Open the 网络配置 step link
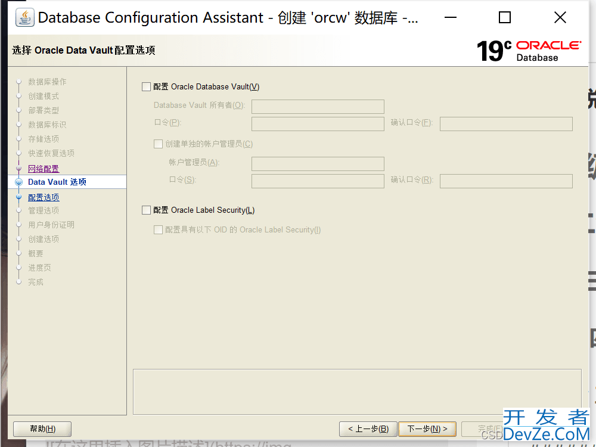This screenshot has height=447, width=596. (44, 169)
